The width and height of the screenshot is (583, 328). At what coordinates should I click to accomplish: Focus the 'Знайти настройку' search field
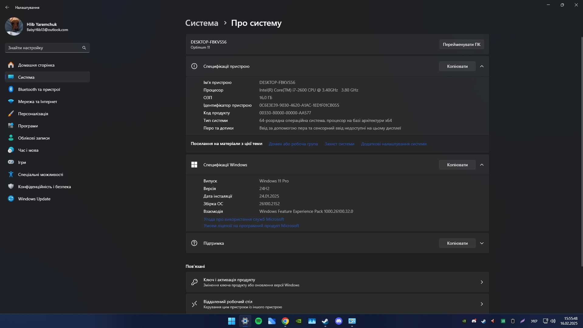(47, 48)
